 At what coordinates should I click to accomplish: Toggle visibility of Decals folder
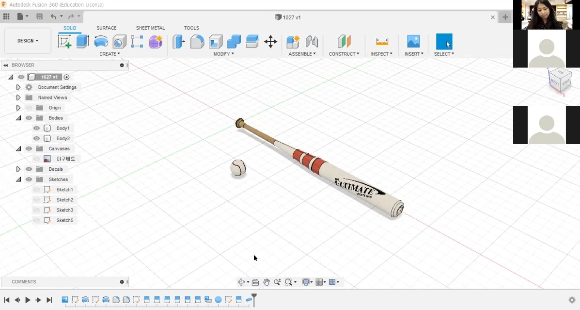click(x=29, y=169)
